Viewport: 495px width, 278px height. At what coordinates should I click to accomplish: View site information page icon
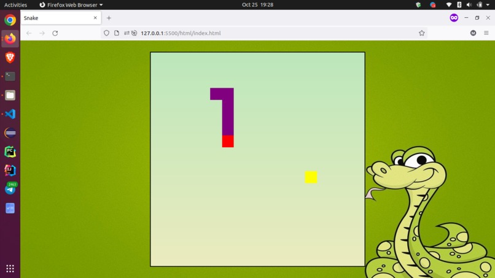click(x=117, y=33)
